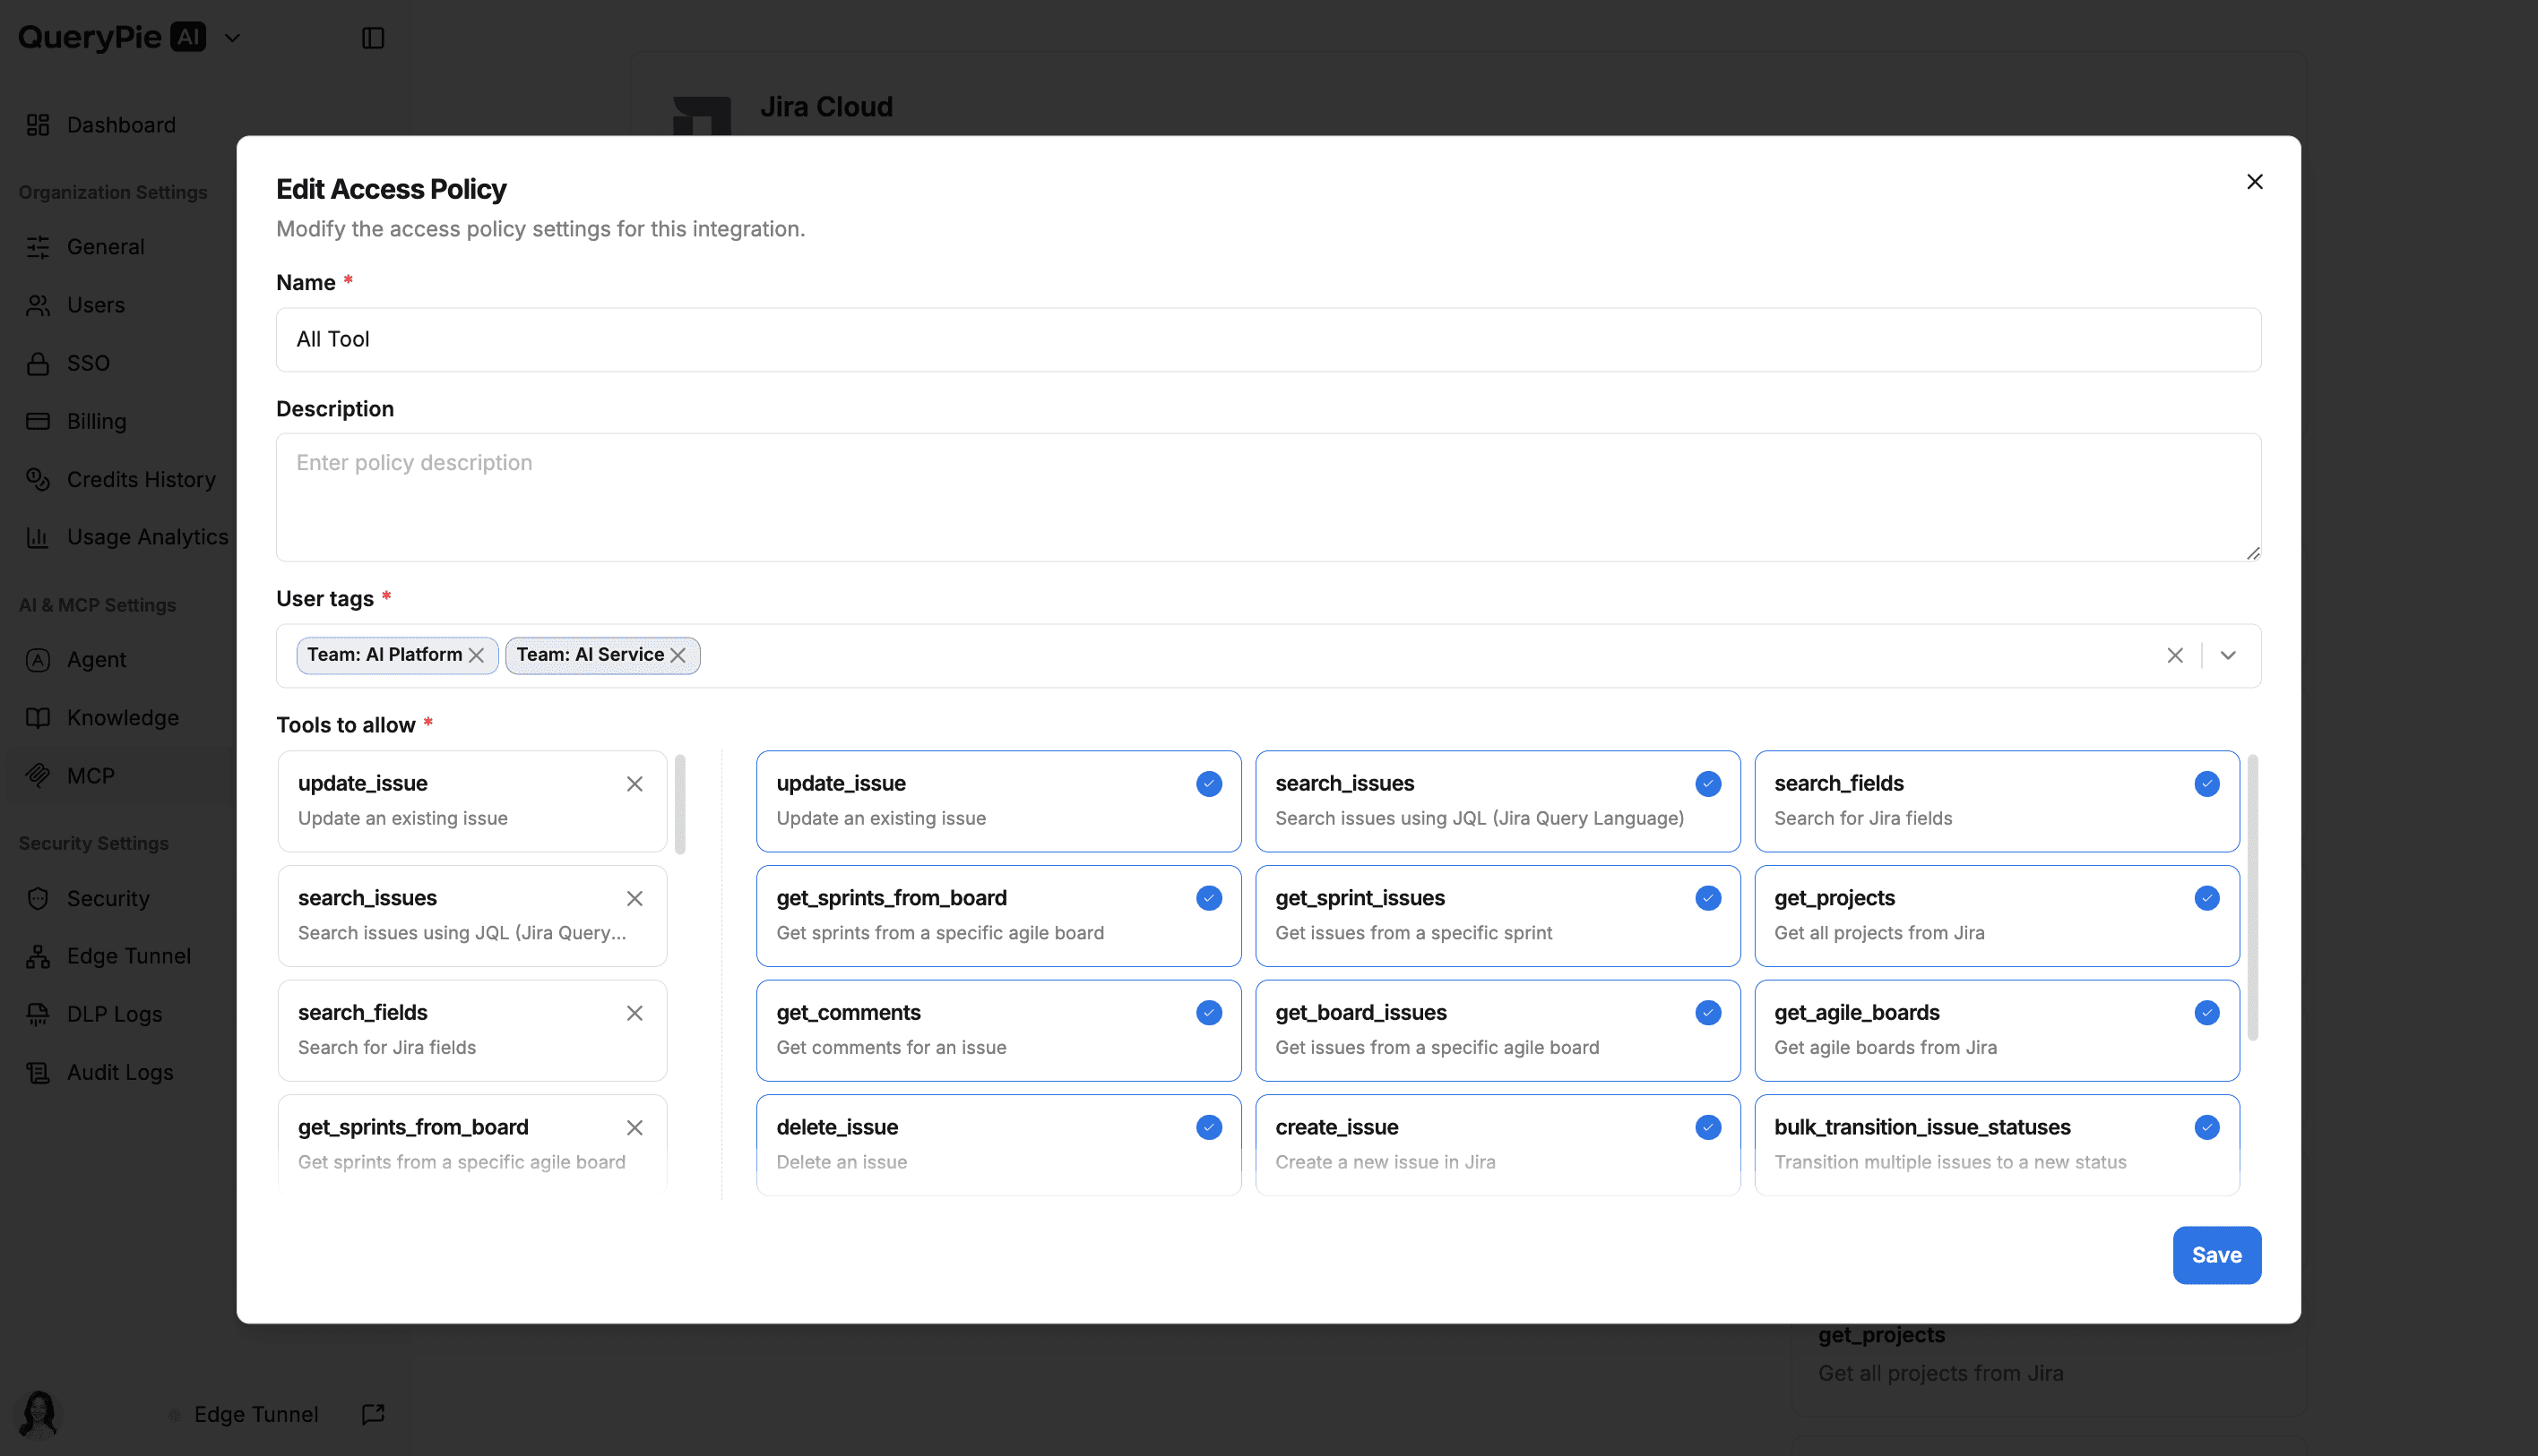Focus the policy Description textarea
The height and width of the screenshot is (1456, 2538).
[x=1267, y=497]
